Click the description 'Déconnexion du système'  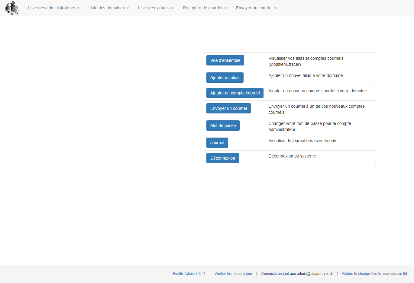(x=292, y=156)
